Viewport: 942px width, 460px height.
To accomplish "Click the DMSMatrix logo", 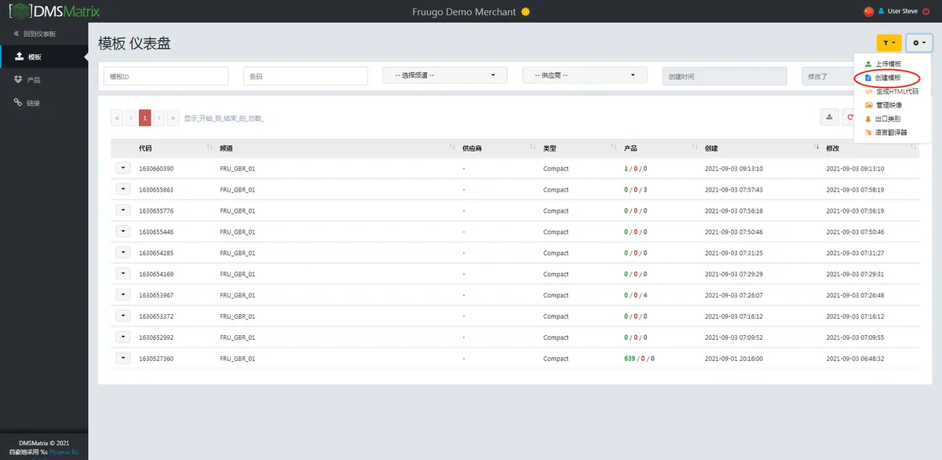I will pos(54,11).
